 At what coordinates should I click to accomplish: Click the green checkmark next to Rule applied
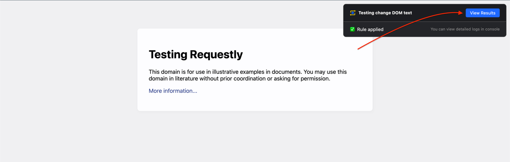(352, 29)
